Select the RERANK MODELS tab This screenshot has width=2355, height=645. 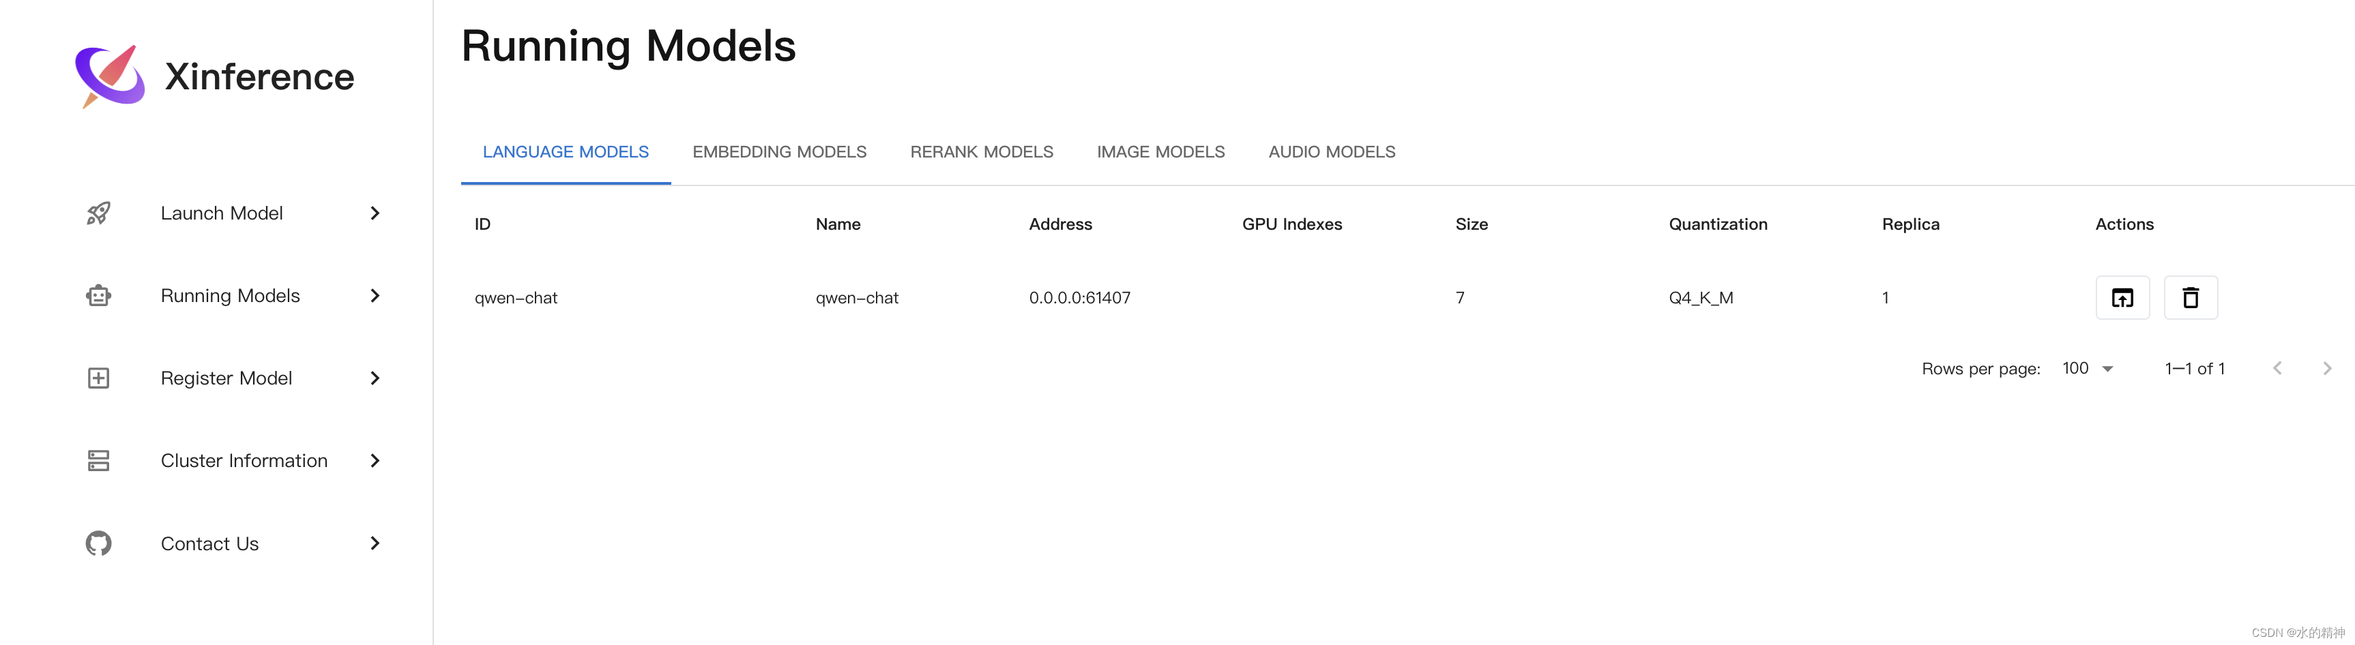tap(981, 151)
